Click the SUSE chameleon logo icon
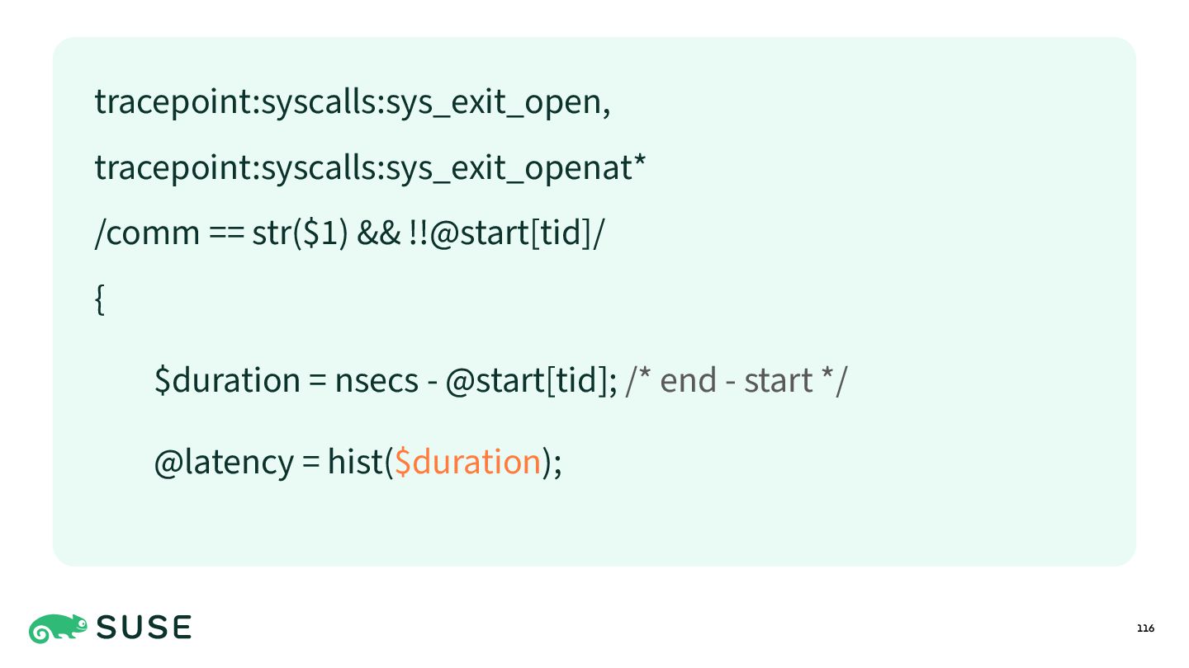Image resolution: width=1189 pixels, height=668 pixels. (59, 628)
